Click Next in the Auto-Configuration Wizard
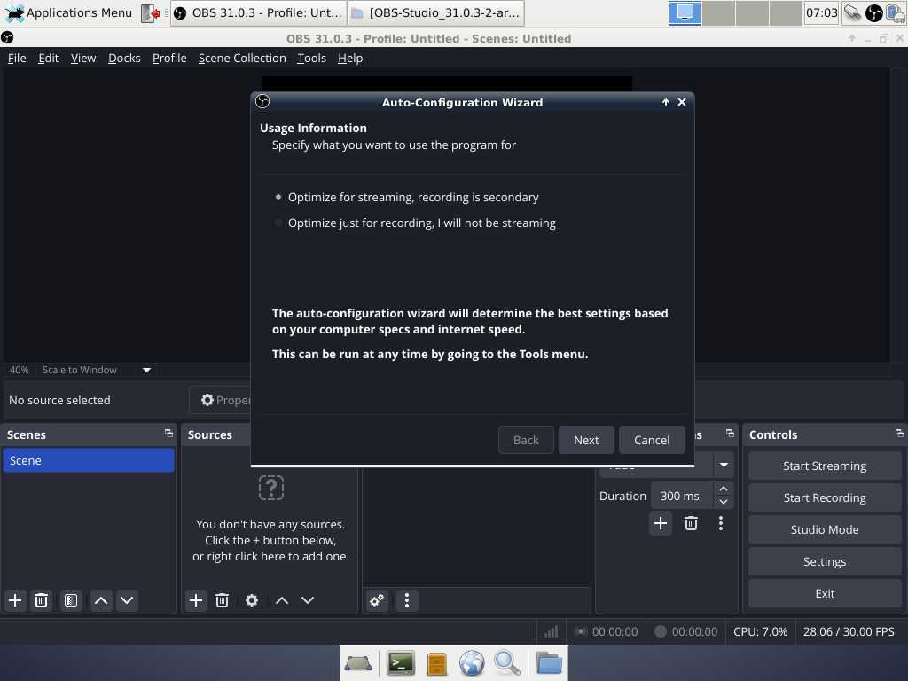 (586, 440)
